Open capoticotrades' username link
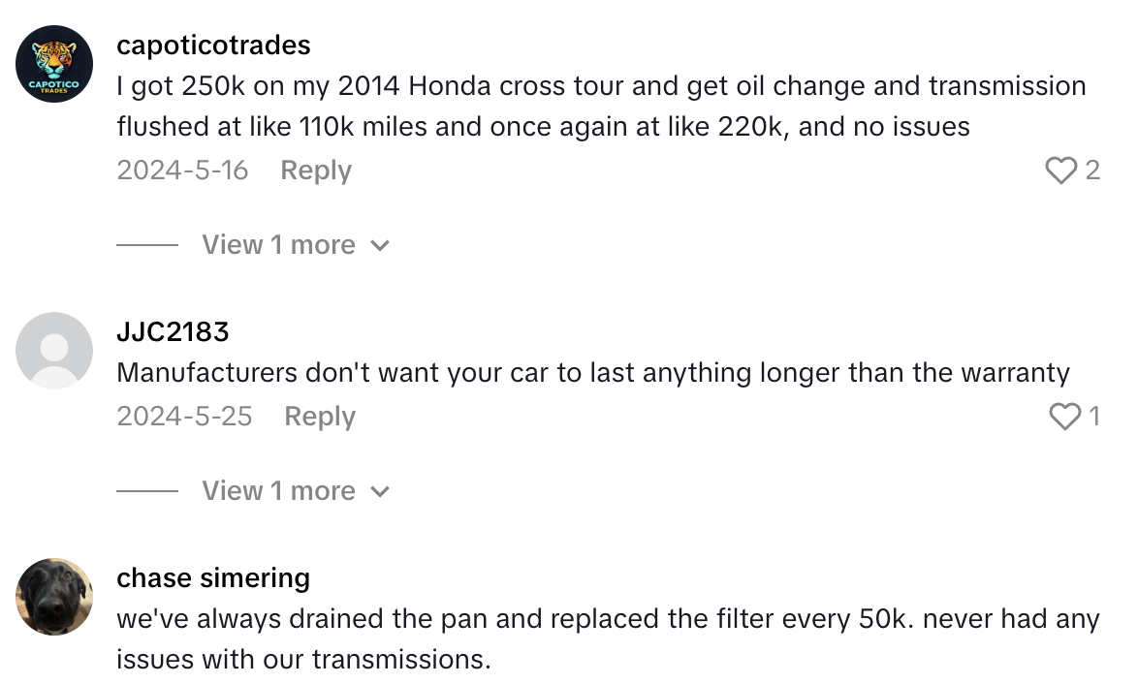Screen dimensions: 1138x684 [x=212, y=45]
